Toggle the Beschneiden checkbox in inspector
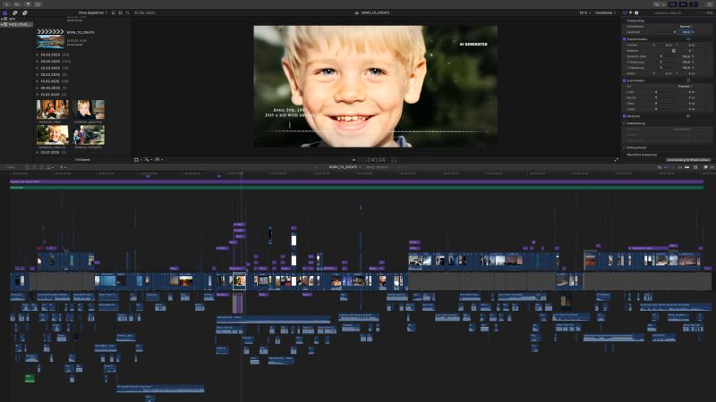 click(624, 80)
